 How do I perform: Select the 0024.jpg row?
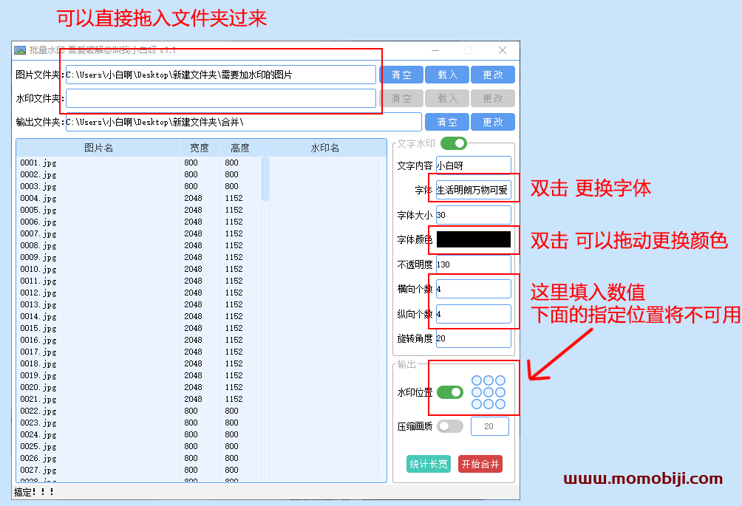coord(139,434)
